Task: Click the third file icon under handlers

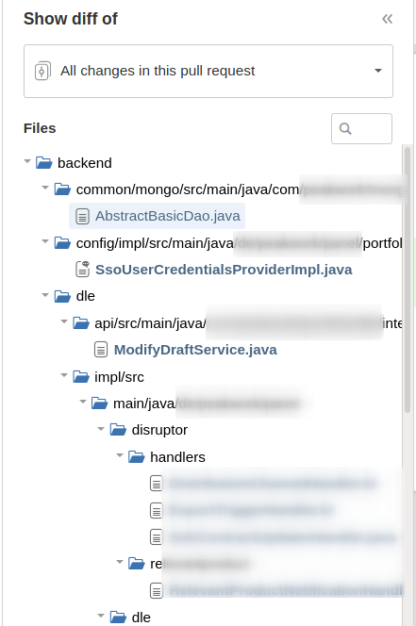Action: (157, 537)
